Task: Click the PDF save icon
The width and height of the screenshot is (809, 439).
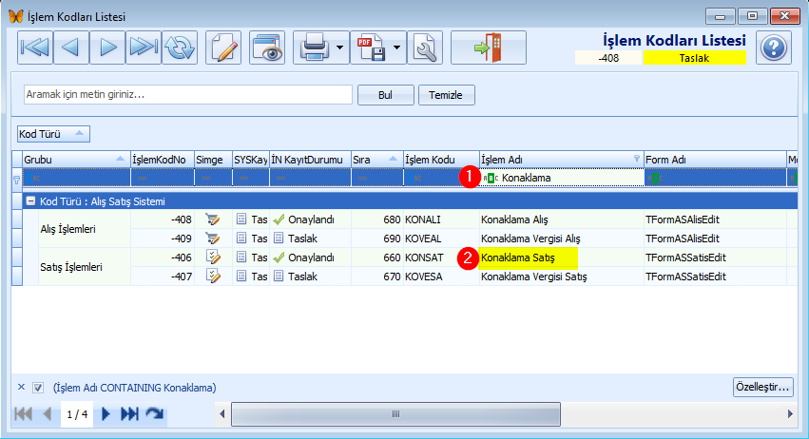Action: pos(371,48)
